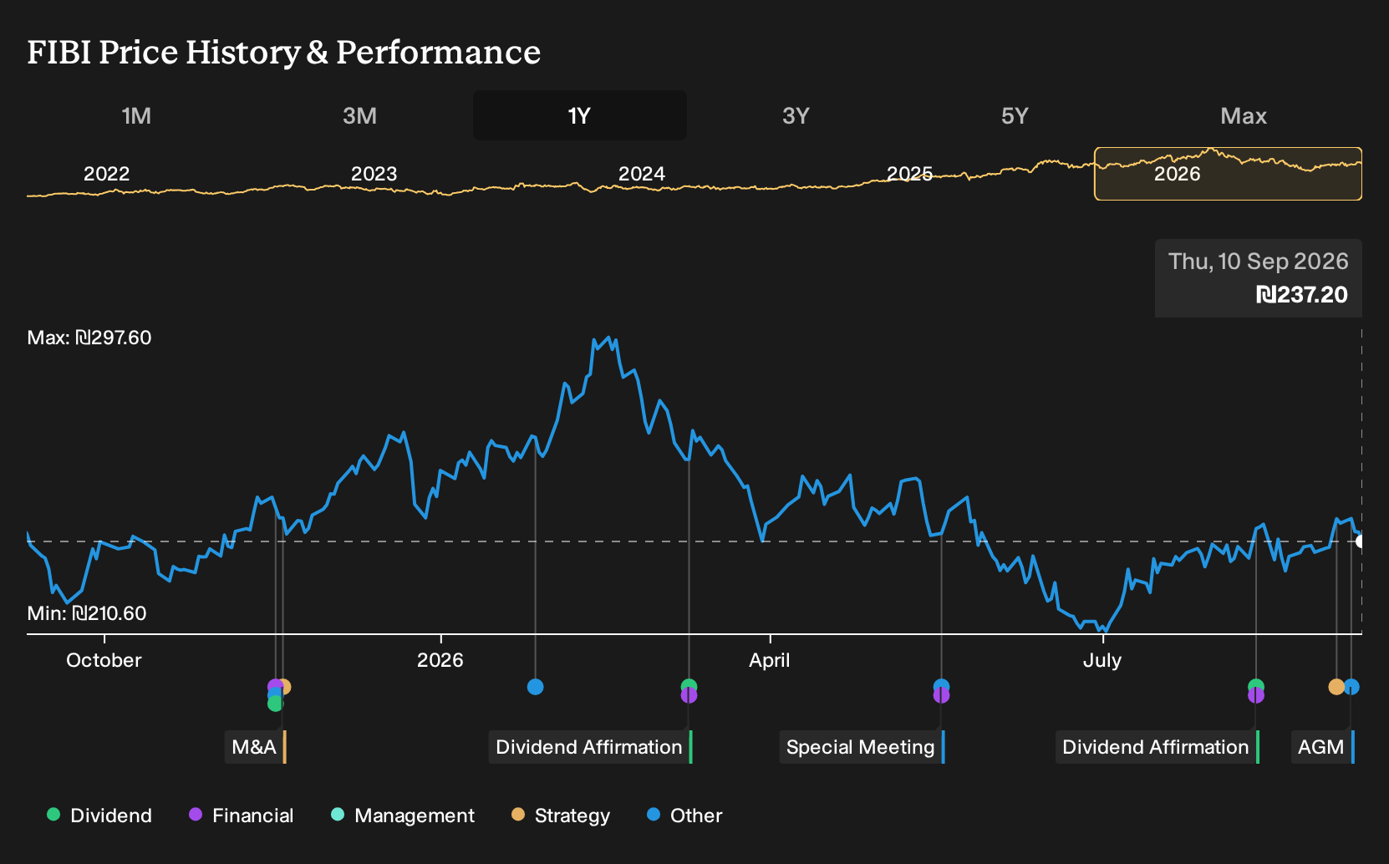
Task: Click the July axis label
Action: (x=1102, y=660)
